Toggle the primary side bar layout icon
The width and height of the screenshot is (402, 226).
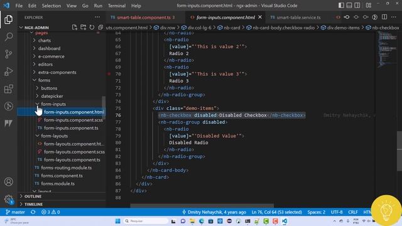[x=341, y=6]
